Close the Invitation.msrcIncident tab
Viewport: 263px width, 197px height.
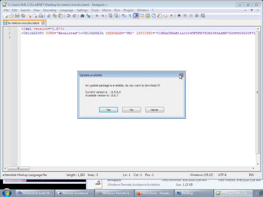(43, 23)
